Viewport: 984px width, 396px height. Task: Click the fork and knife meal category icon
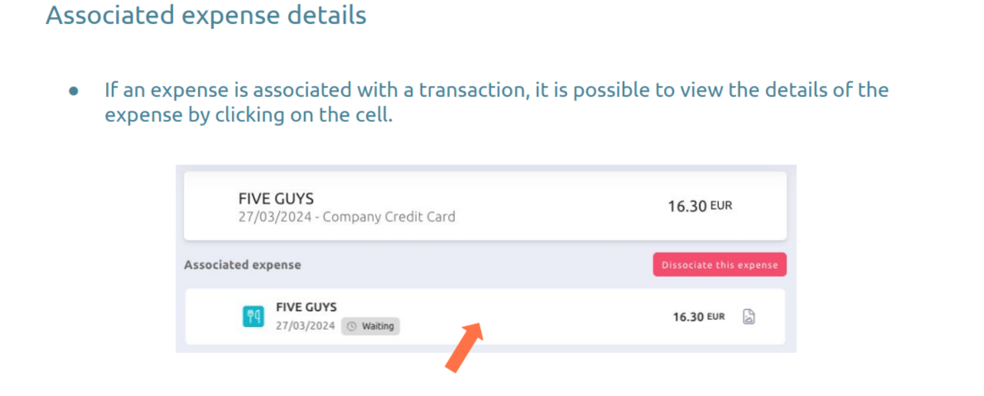coord(253,317)
